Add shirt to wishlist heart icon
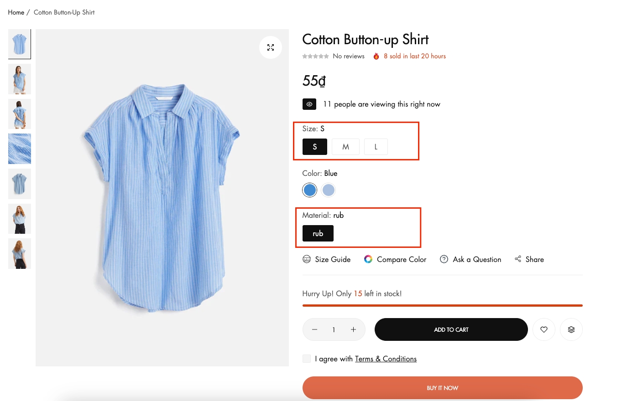Screen dimensions: 627x401 click(544, 329)
